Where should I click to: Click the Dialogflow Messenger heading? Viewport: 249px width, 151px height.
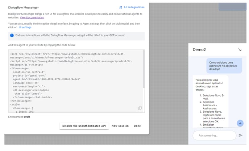(x=23, y=8)
